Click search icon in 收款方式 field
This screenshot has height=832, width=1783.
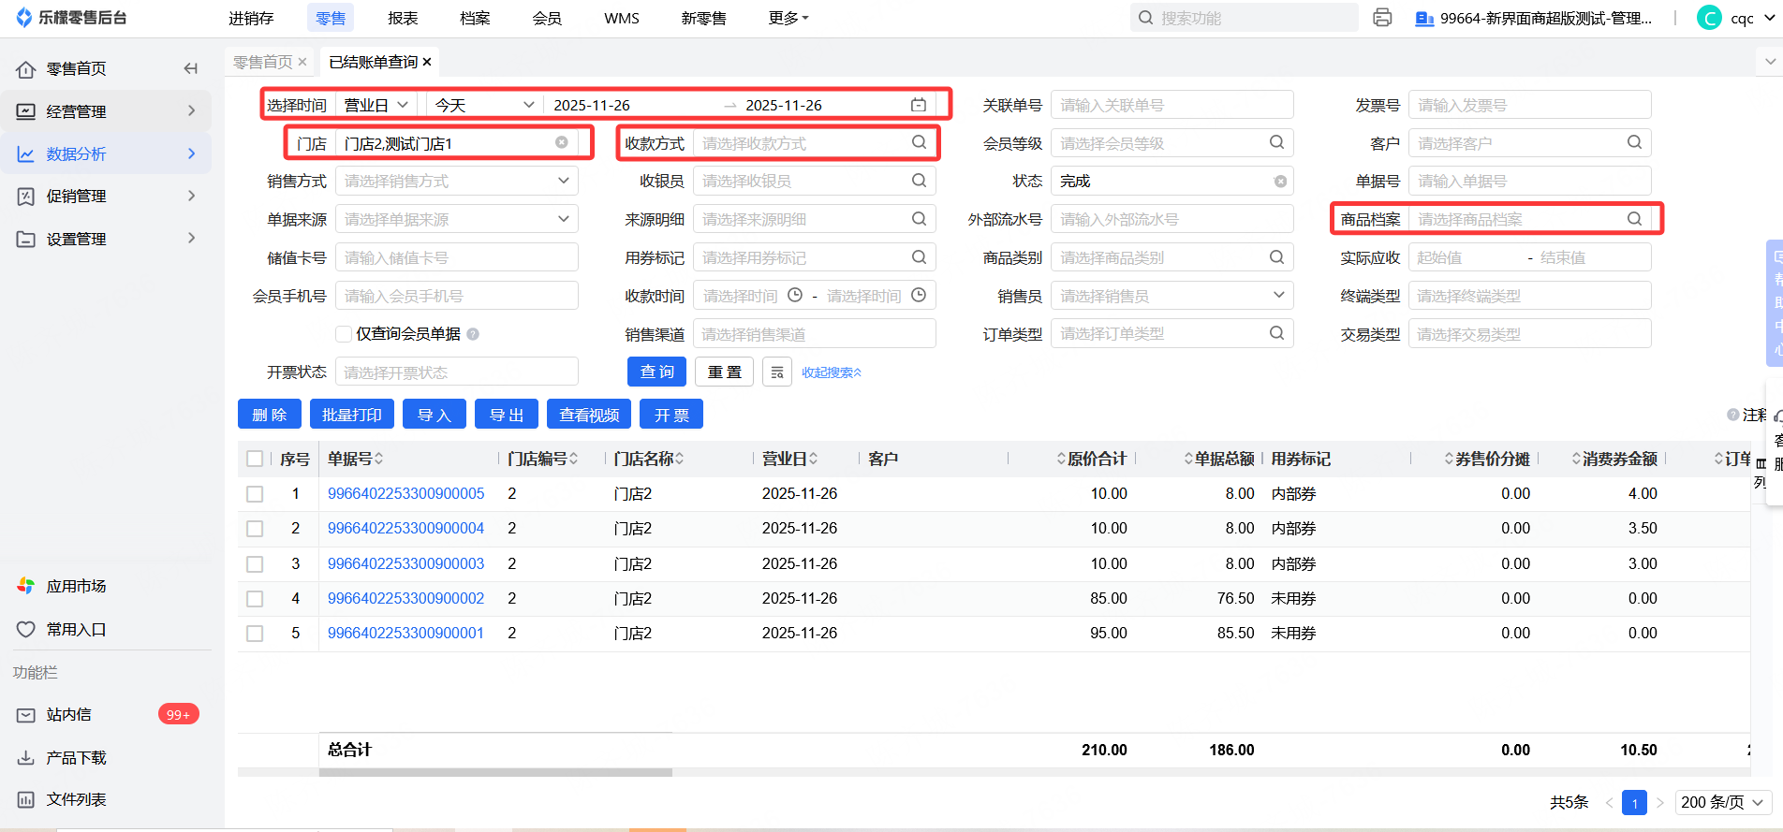tap(919, 142)
